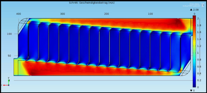Click the x-axis tick label 300

[x=63, y=14]
